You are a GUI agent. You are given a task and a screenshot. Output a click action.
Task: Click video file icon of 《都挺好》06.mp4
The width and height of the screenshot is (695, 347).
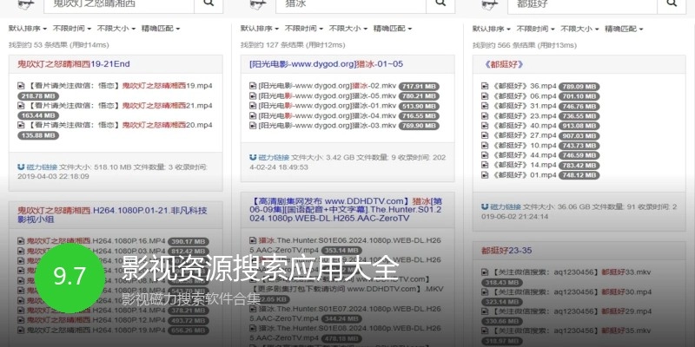point(485,96)
